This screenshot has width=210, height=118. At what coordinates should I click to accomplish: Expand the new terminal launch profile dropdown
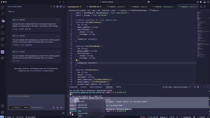point(192,87)
